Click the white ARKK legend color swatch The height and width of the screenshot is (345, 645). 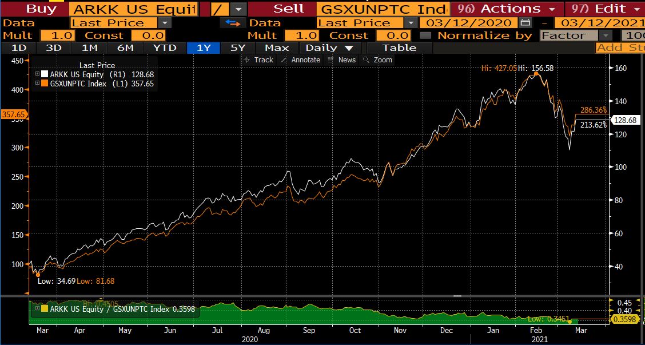(45, 74)
